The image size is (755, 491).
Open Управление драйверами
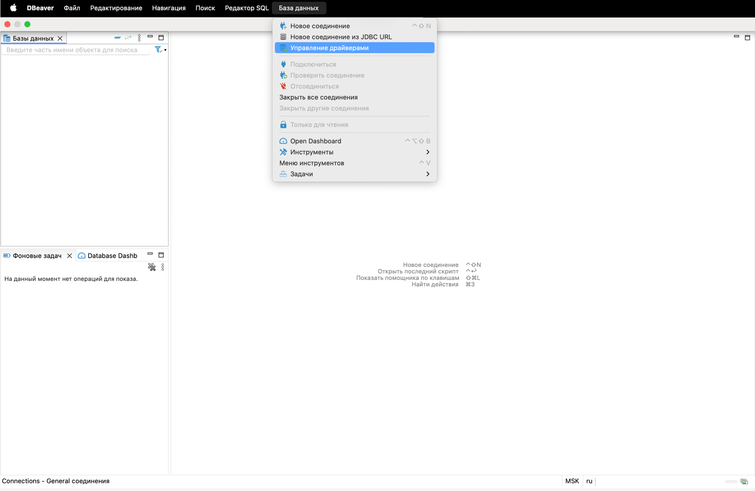coord(329,48)
